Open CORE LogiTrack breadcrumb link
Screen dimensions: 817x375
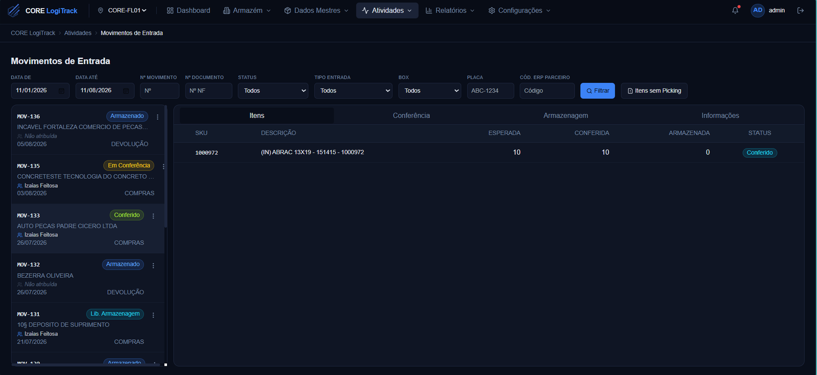click(33, 33)
